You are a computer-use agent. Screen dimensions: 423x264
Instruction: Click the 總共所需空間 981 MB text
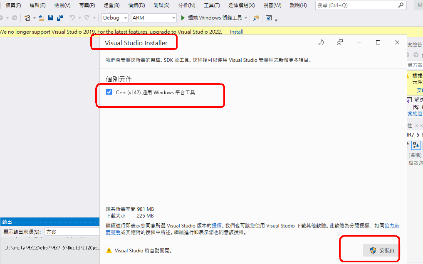click(130, 209)
